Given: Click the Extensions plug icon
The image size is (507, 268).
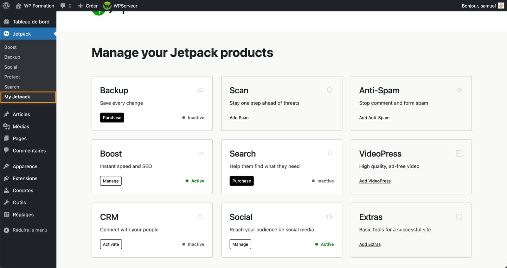Looking at the screenshot, I should [x=6, y=178].
